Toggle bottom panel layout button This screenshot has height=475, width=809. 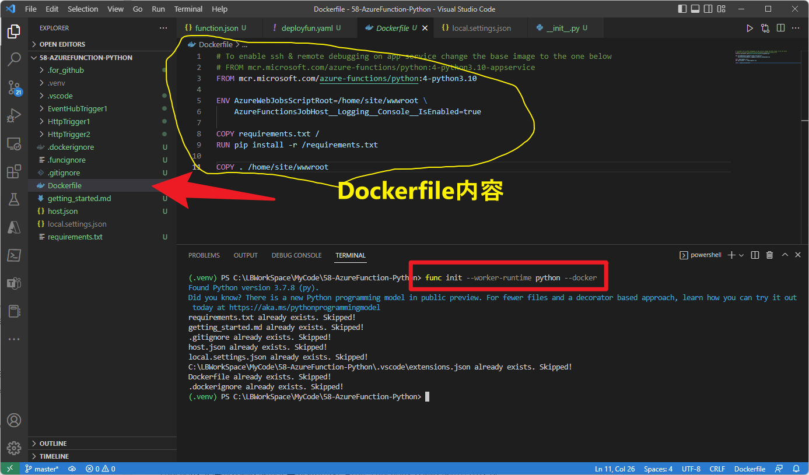pos(695,9)
